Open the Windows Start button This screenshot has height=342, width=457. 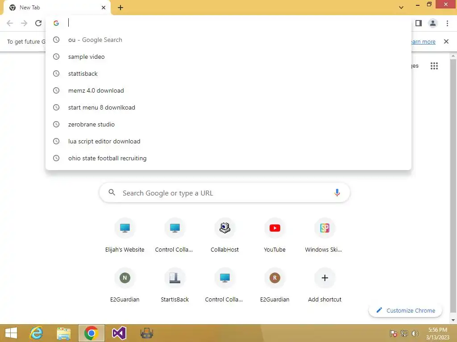11,333
